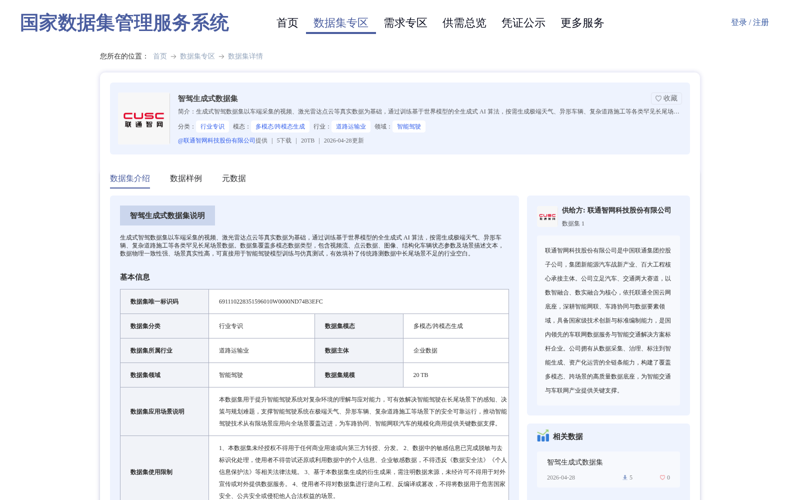Click breadcrumb arrow before 数据集详情

[221, 56]
